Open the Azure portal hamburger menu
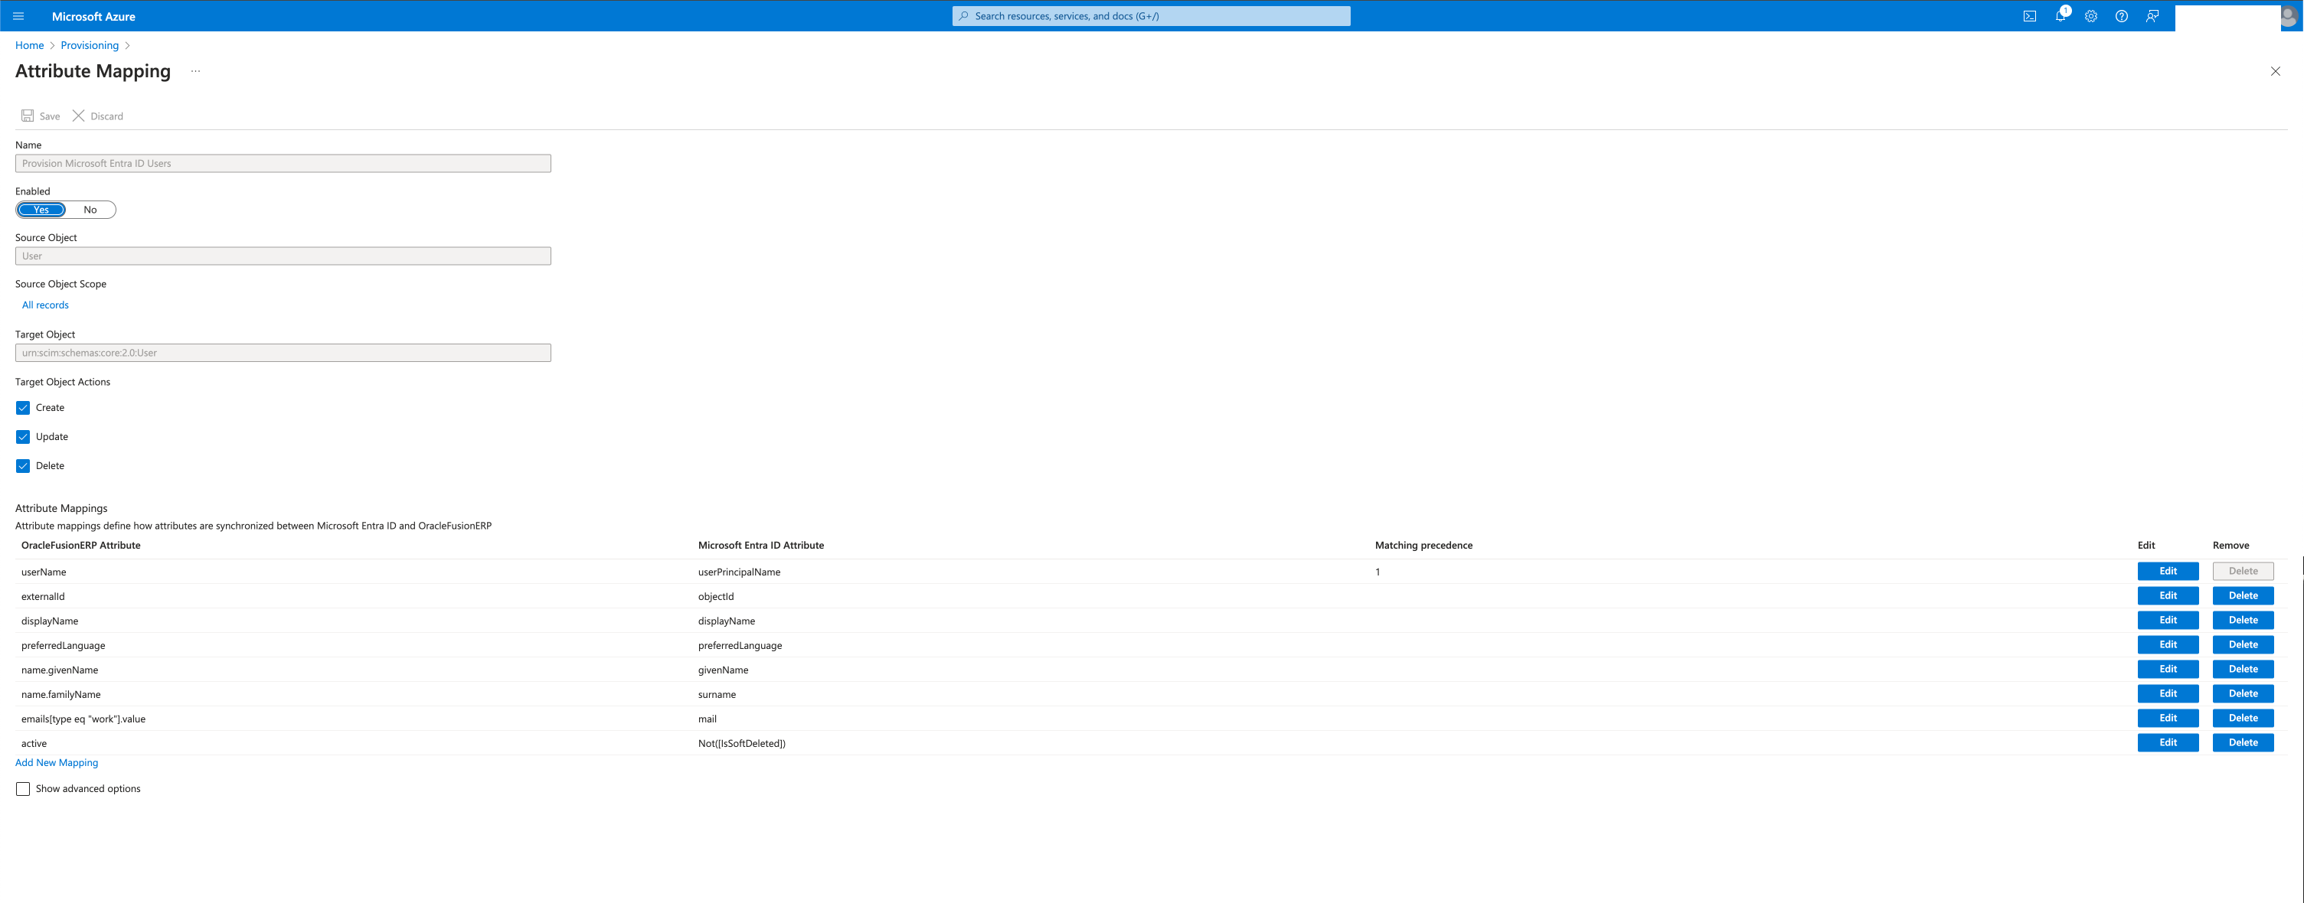This screenshot has height=903, width=2304. pyautogui.click(x=18, y=16)
